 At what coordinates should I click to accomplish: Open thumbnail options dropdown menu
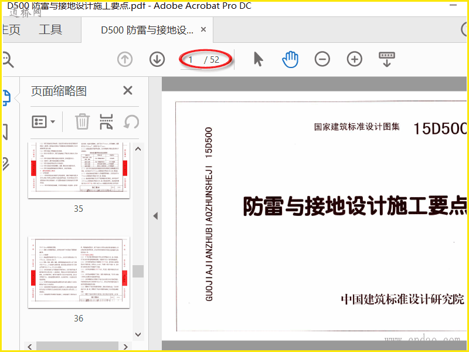[43, 122]
